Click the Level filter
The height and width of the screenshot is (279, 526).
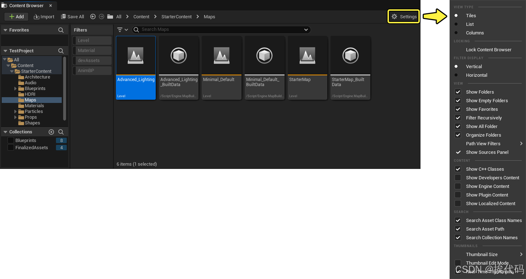point(92,41)
